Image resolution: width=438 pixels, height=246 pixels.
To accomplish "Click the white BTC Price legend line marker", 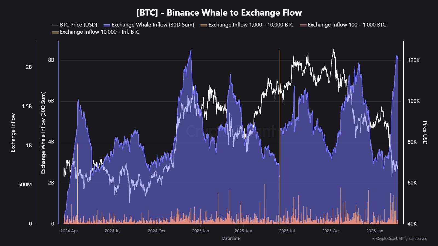I will (x=55, y=25).
